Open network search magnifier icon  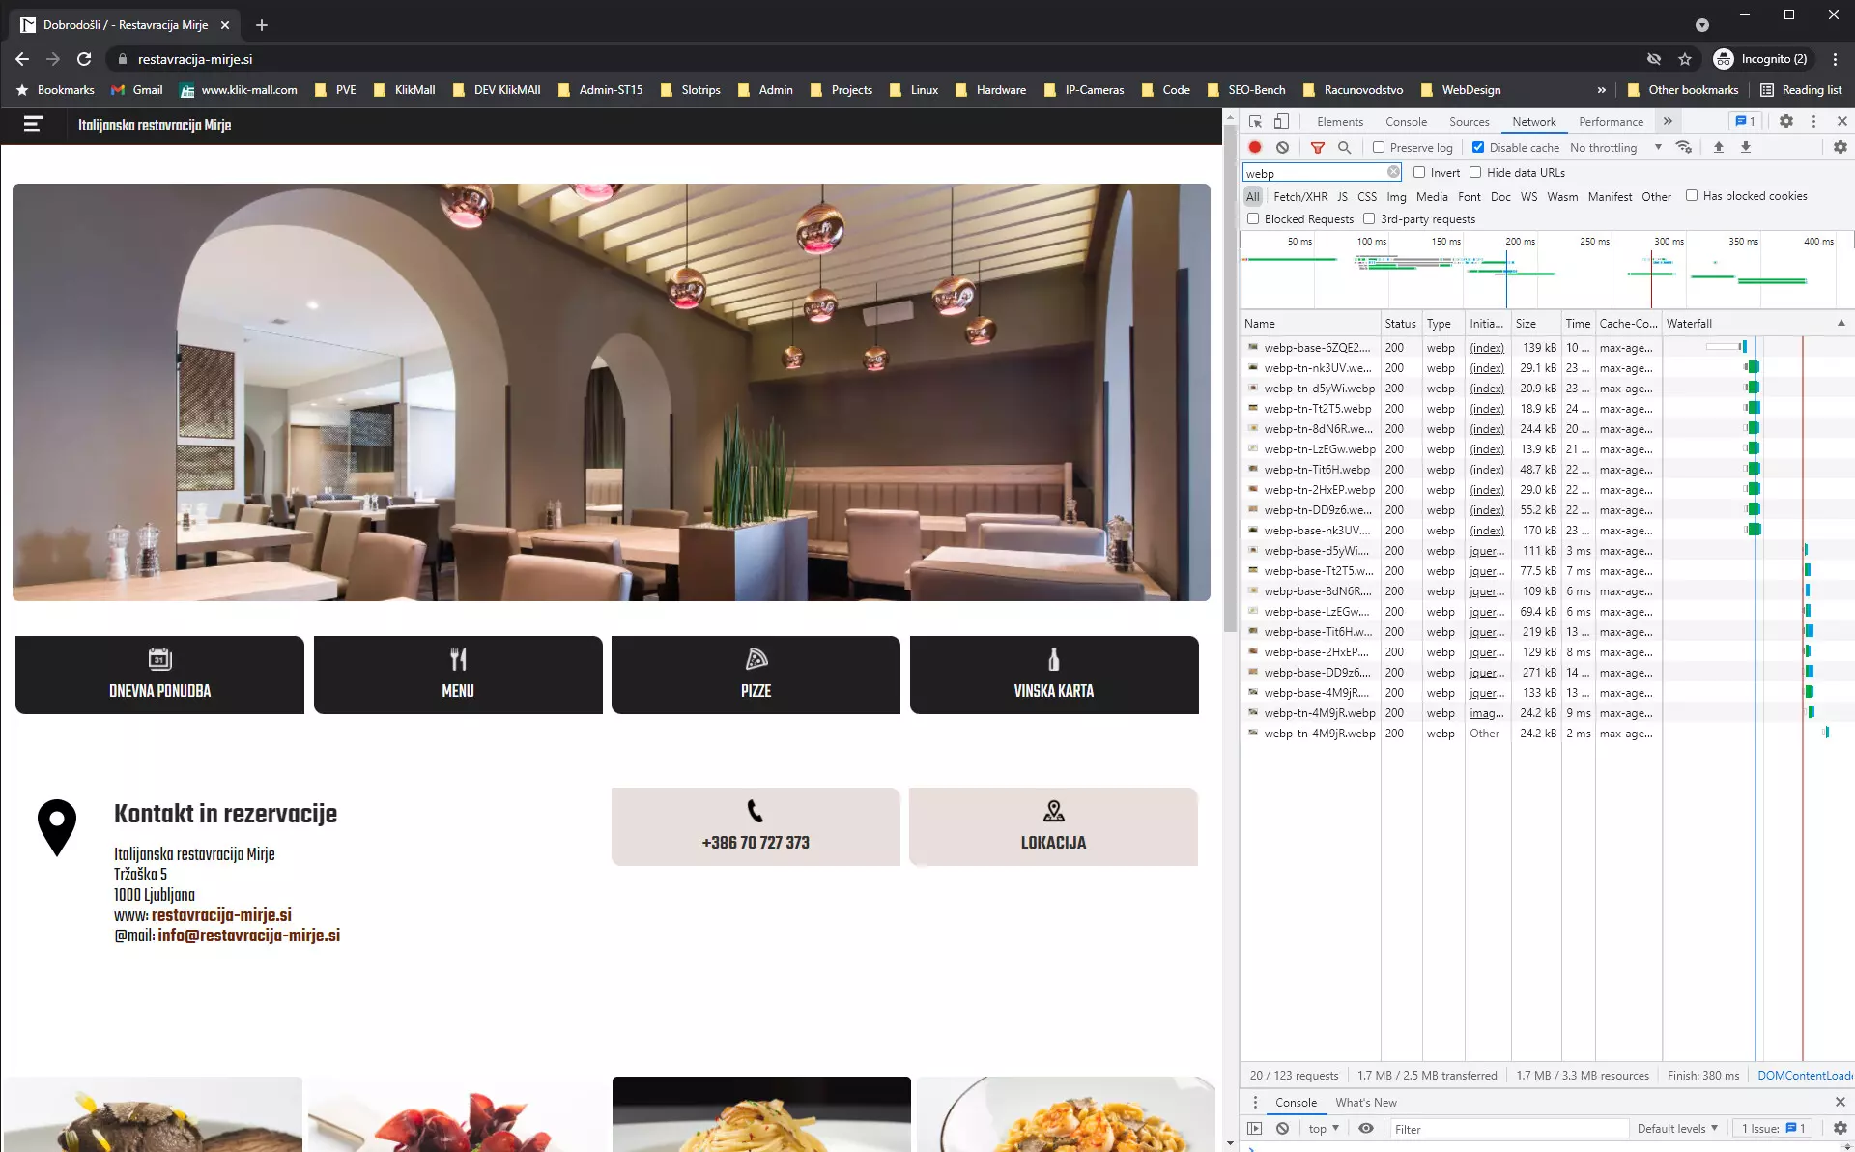(1344, 148)
